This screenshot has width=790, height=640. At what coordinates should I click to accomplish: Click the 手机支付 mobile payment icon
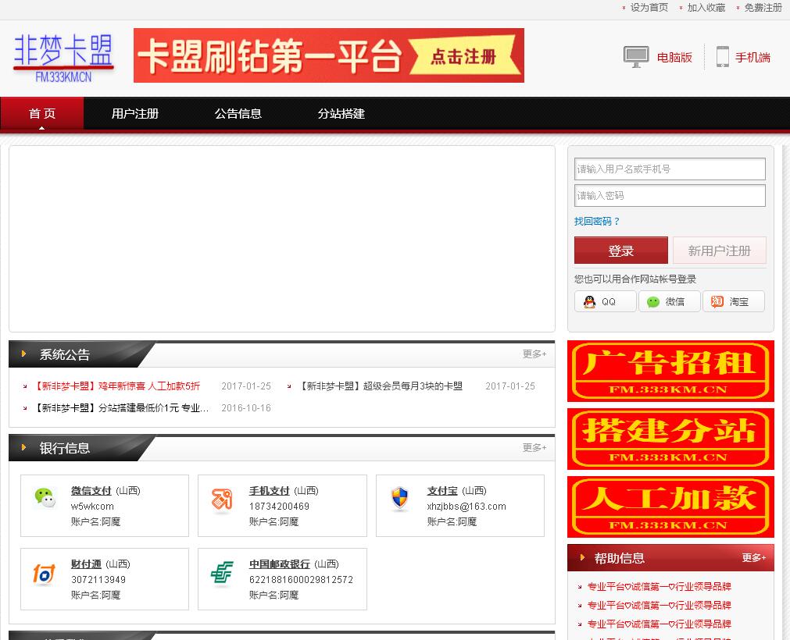tap(222, 500)
